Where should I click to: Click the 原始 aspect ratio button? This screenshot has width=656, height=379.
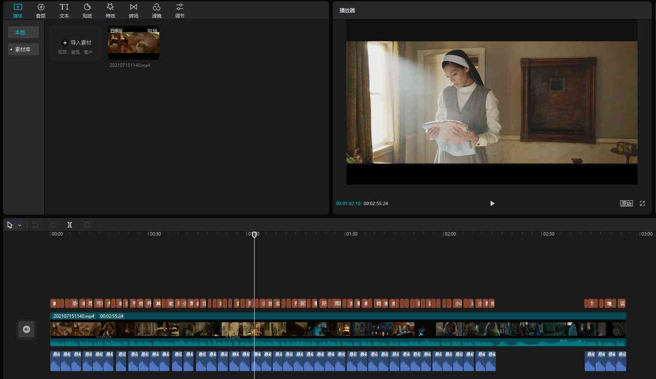point(626,203)
